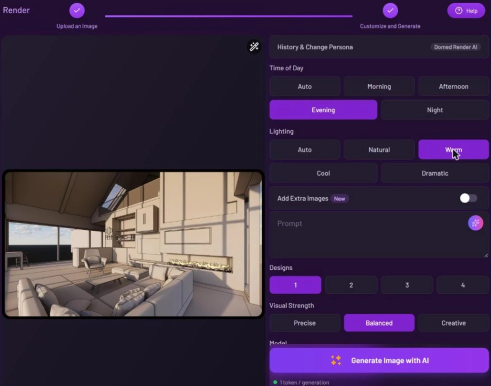Image resolution: width=491 pixels, height=386 pixels.
Task: Click the New badge beside Add Extra Images
Action: pyautogui.click(x=339, y=198)
